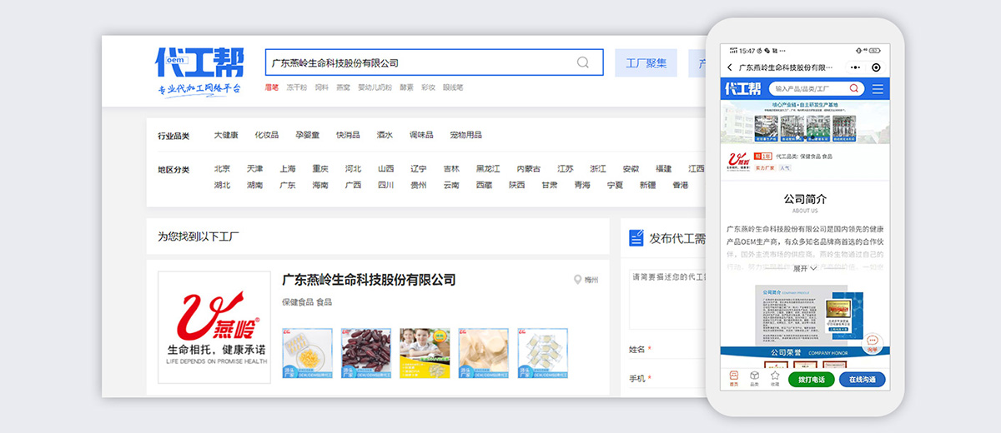Tap the 品类 cube icon in bottom bar
Image resolution: width=1001 pixels, height=433 pixels.
pyautogui.click(x=754, y=377)
